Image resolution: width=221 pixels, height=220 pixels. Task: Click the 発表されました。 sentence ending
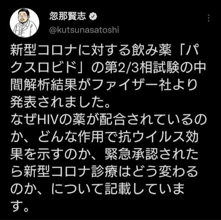coord(60,102)
